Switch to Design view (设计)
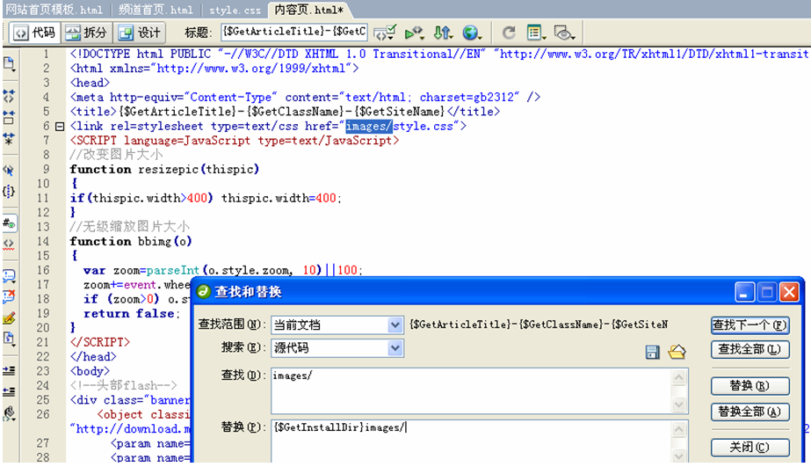Screen dimensions: 811x467 (140, 33)
